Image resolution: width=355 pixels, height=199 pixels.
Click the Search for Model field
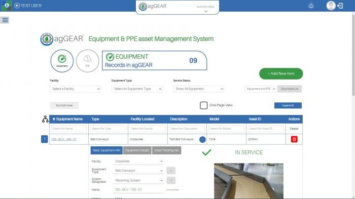click(226, 129)
